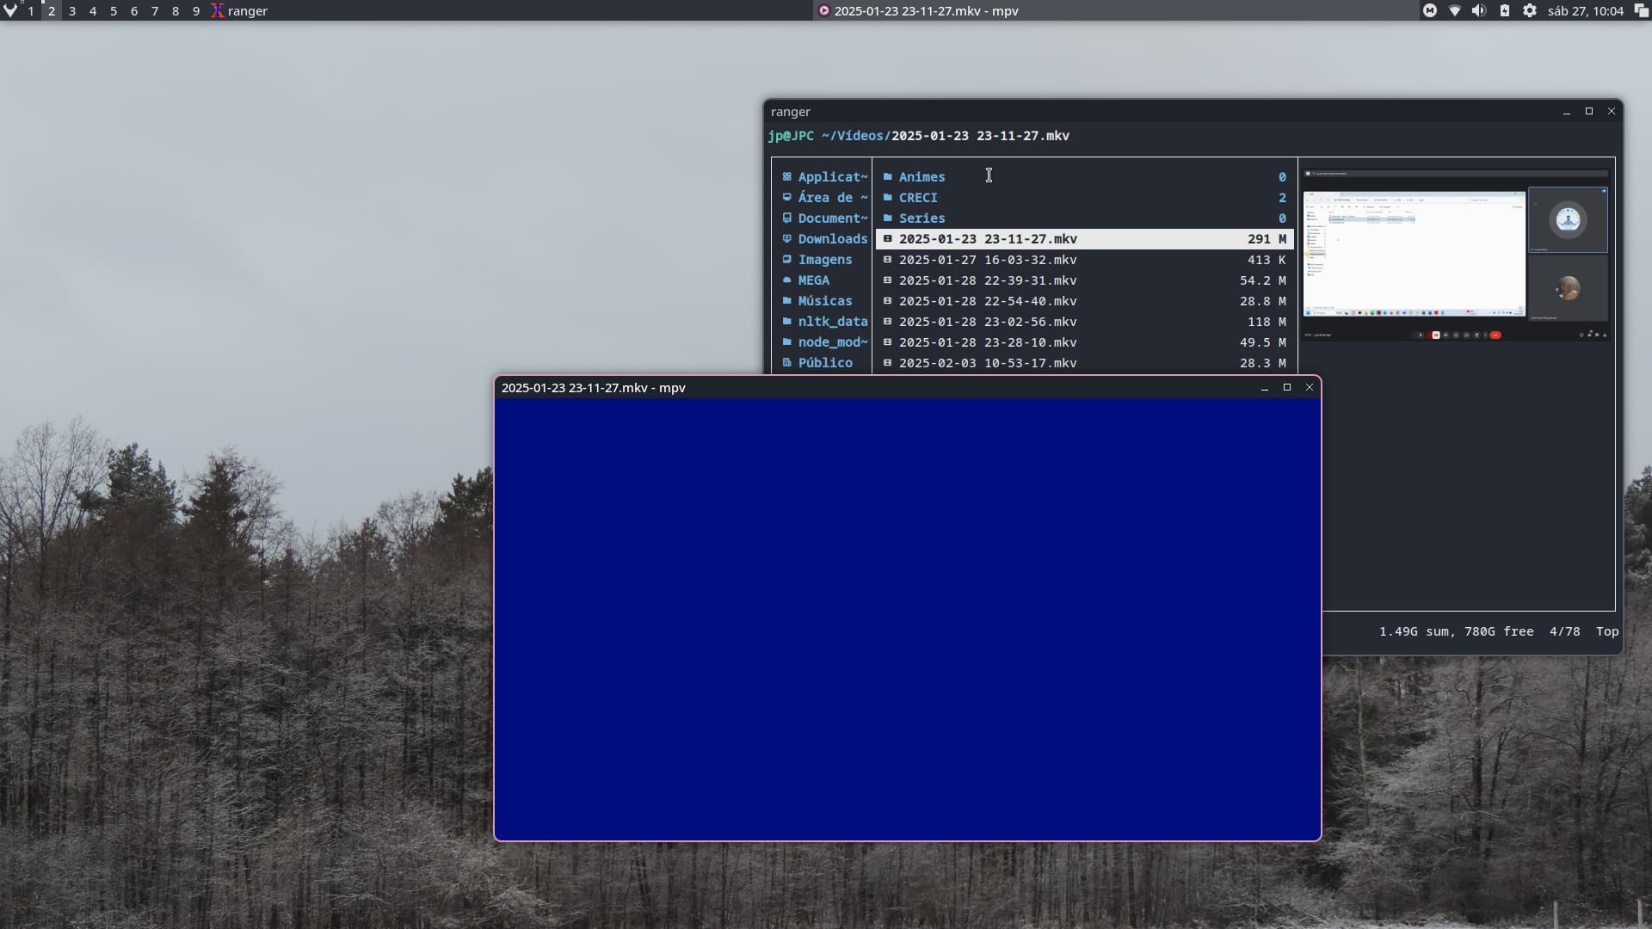Open the Wi-Fi network indicator
The height and width of the screenshot is (929, 1652).
(1454, 11)
